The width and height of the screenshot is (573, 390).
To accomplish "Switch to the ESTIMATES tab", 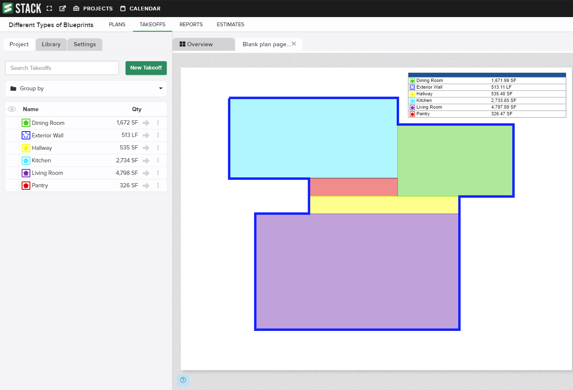I will coord(230,25).
